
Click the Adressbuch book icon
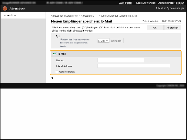tap(6, 8)
